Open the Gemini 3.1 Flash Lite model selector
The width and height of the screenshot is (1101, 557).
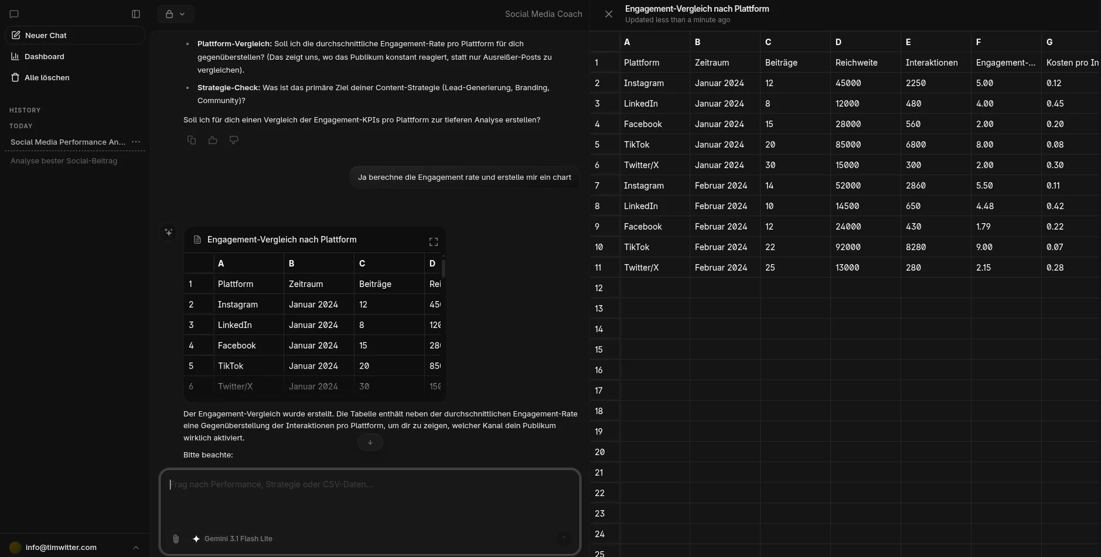pyautogui.click(x=233, y=539)
